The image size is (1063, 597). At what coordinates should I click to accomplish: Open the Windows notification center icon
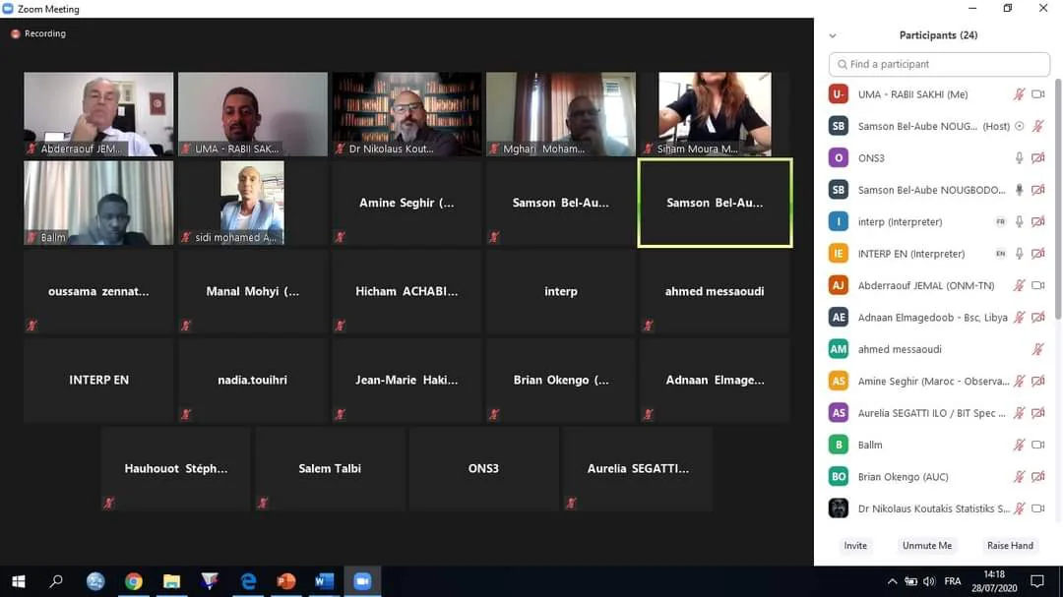(x=1037, y=581)
